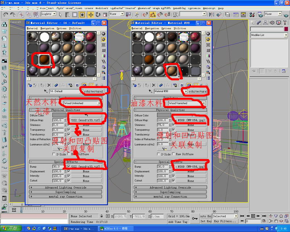Viewport: 290px width, 232px height.
Task: Click Diffuse Color swatch in 14-Default editor
Action: [59, 115]
